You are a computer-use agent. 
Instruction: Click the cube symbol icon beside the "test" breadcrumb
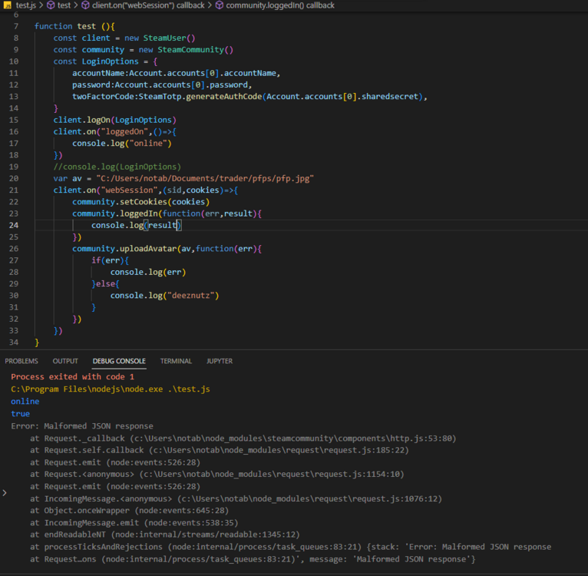50,5
